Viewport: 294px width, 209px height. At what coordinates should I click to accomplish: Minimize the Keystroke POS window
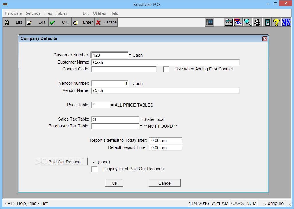[268, 3]
